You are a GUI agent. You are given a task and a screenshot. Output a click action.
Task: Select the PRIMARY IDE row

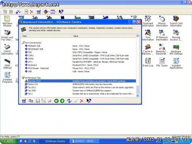[78, 46]
